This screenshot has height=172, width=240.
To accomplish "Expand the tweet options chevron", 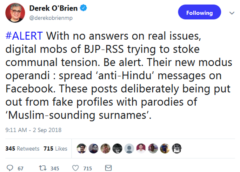I will point(231,13).
